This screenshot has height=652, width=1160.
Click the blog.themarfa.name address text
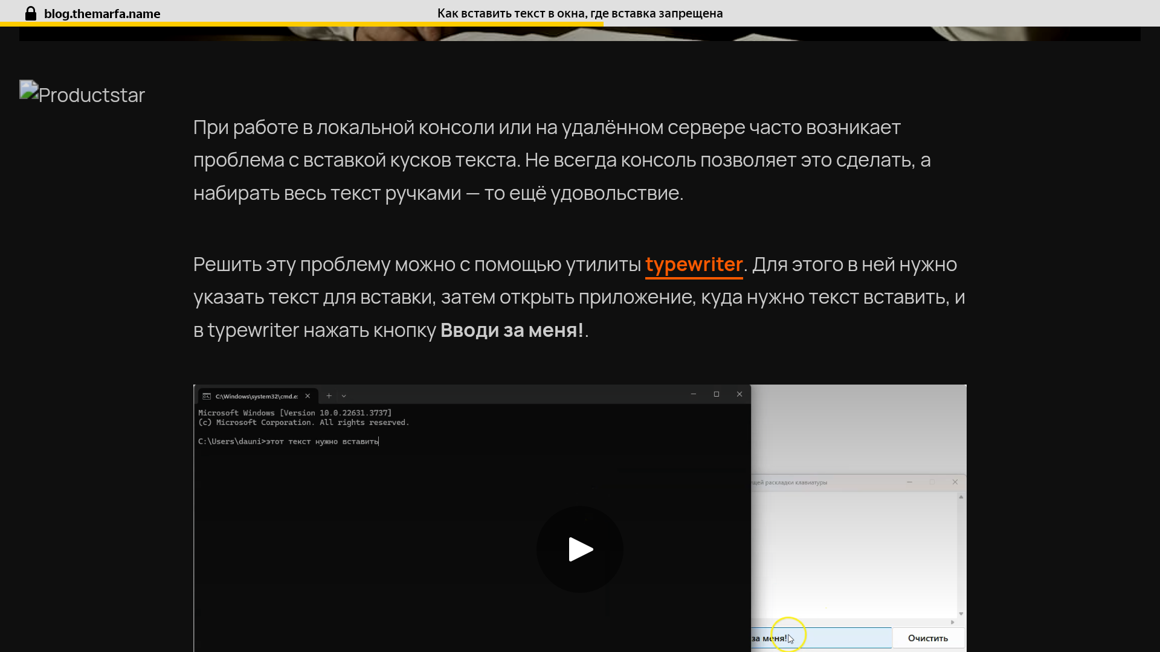(x=102, y=13)
